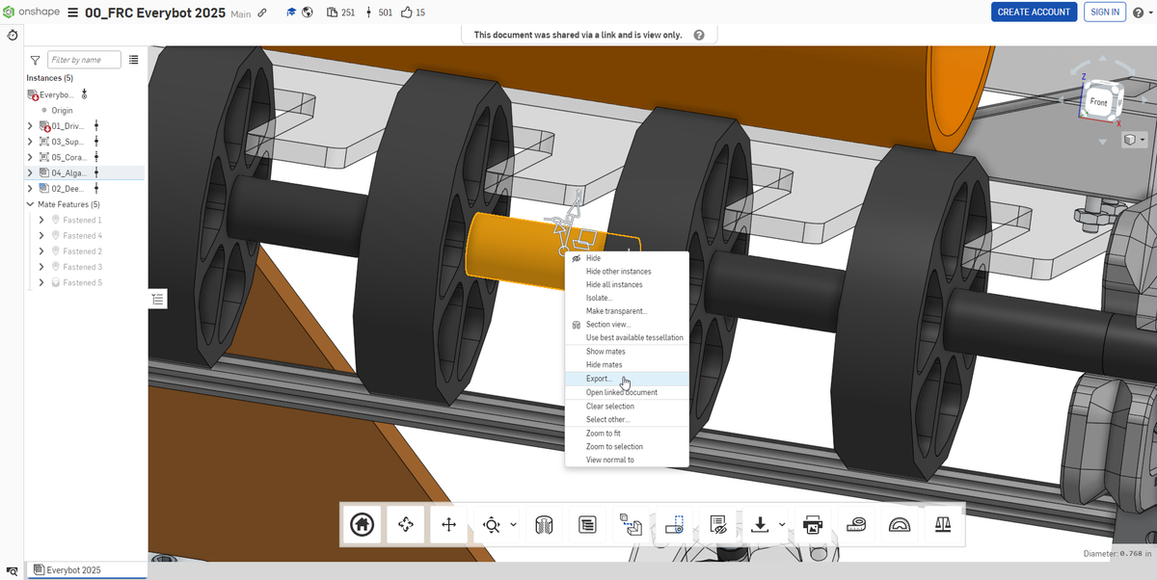Click the thumbs-up like icon
1157x580 pixels.
pos(406,13)
